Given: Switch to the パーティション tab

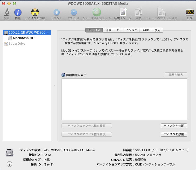Looking at the screenshot, I should click(127, 30).
